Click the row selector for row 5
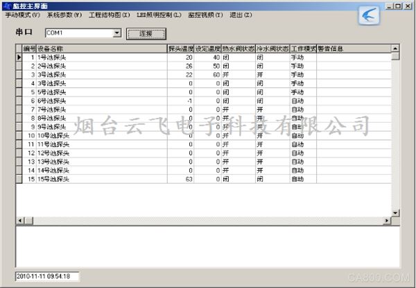The height and width of the screenshot is (288, 416). coord(19,92)
